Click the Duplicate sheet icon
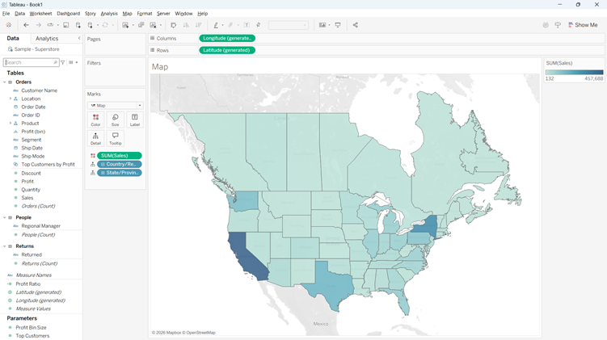This screenshot has width=607, height=340. click(141, 25)
